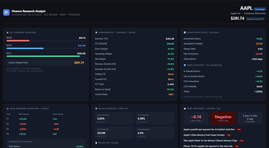Click the DCF Scenario Valuation panel icon
This screenshot has width=269, height=148.
click(x=8, y=32)
